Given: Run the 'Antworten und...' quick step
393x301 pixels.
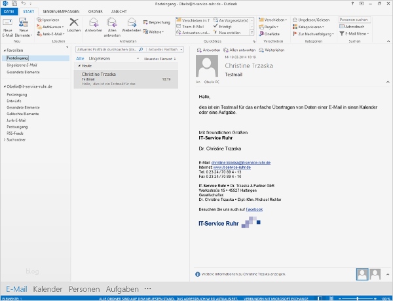Looking at the screenshot, I should pos(193,33).
